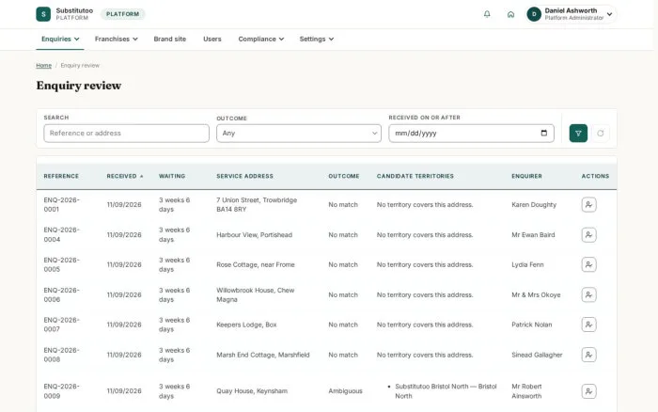Image resolution: width=658 pixels, height=412 pixels.
Task: Click Daniel Ashworth's avatar circle
Action: click(534, 14)
